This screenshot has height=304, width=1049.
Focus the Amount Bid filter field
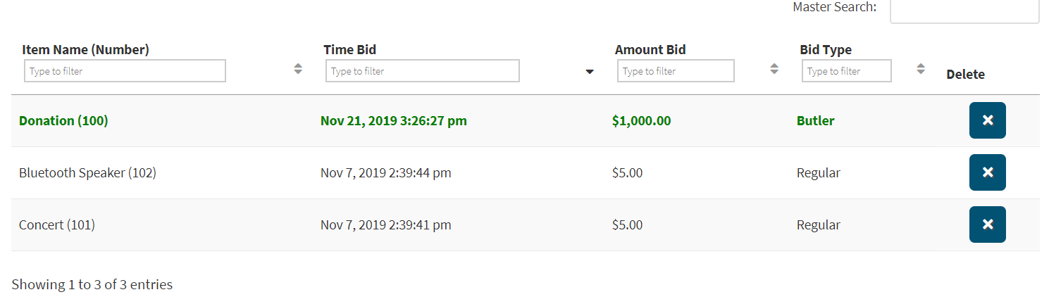[x=676, y=71]
